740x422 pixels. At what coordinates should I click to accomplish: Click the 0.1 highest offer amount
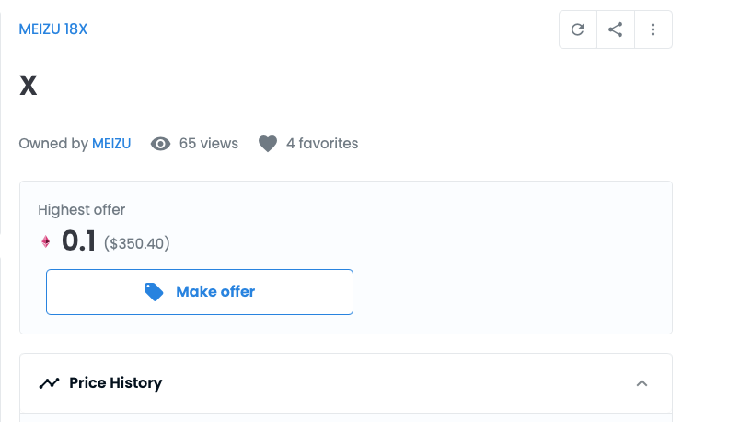point(78,241)
